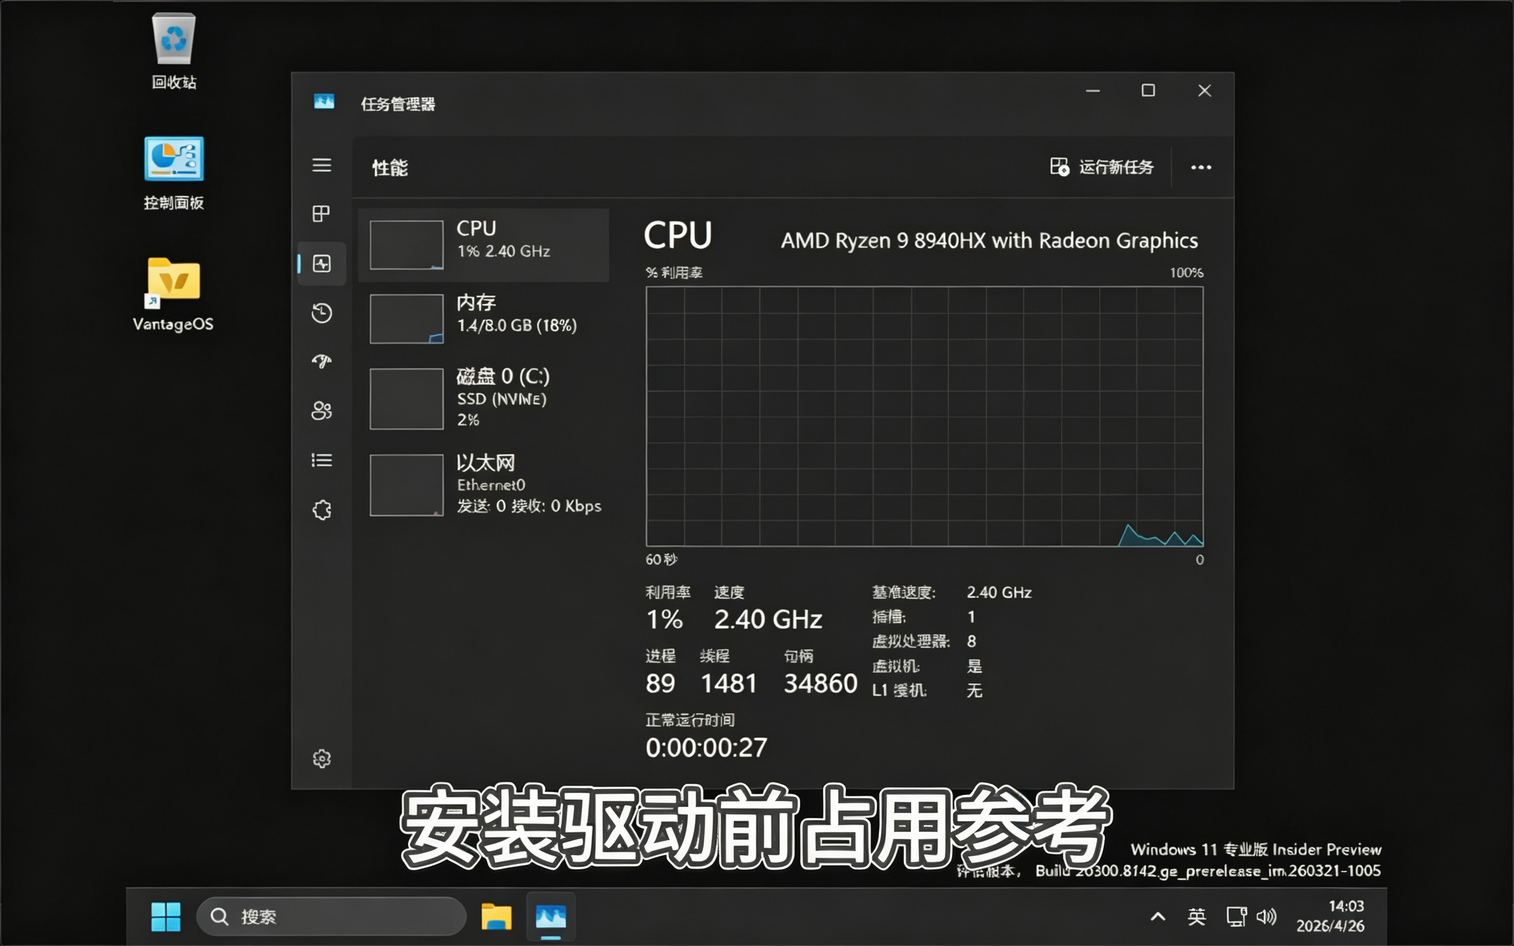Select the VantageOS folder shortcut
This screenshot has width=1514, height=946.
[x=173, y=294]
